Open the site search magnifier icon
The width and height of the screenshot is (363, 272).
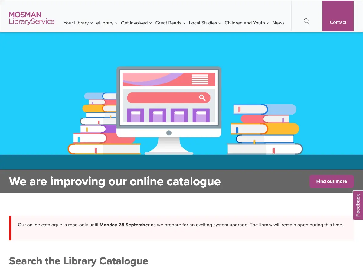pos(307,21)
